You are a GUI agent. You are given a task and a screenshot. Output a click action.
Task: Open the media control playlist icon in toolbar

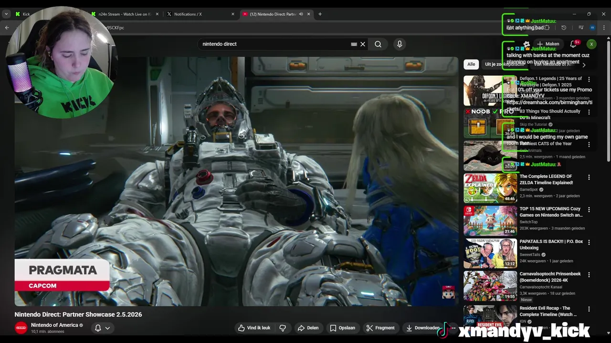(x=581, y=28)
